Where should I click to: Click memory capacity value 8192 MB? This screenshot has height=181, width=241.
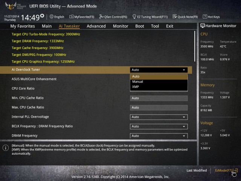tap(206, 110)
